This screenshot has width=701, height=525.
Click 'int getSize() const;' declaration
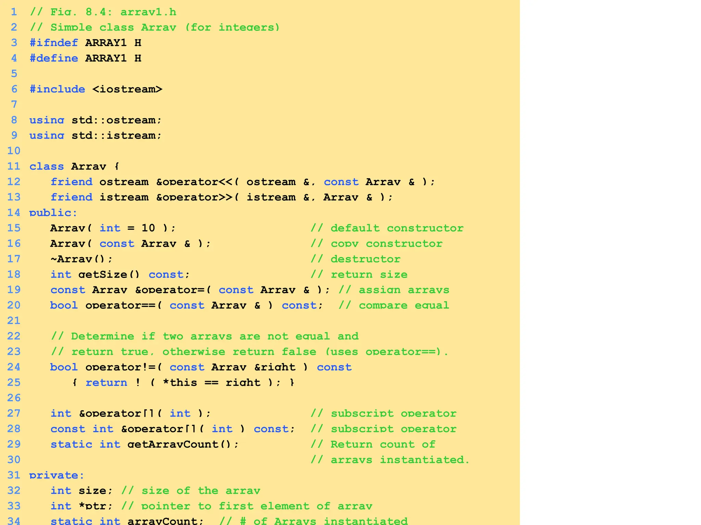[120, 274]
